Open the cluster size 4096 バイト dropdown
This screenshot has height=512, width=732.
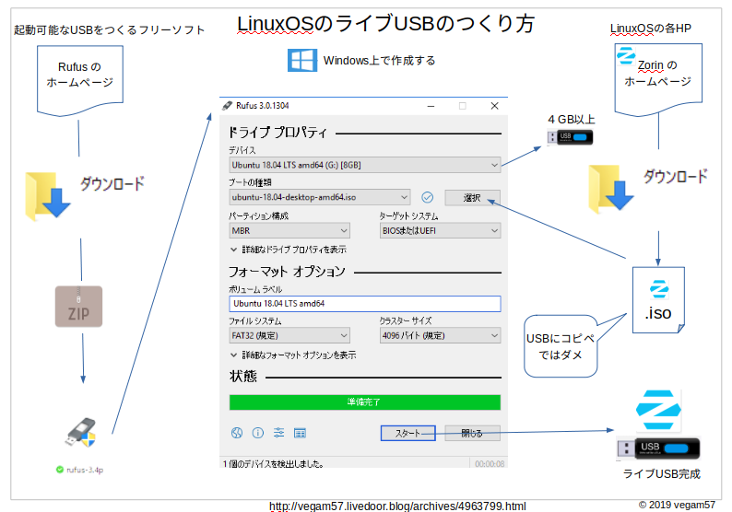point(441,336)
